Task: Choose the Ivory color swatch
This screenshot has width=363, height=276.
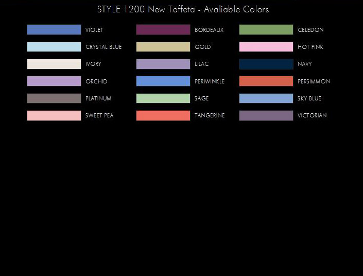Action: point(54,64)
